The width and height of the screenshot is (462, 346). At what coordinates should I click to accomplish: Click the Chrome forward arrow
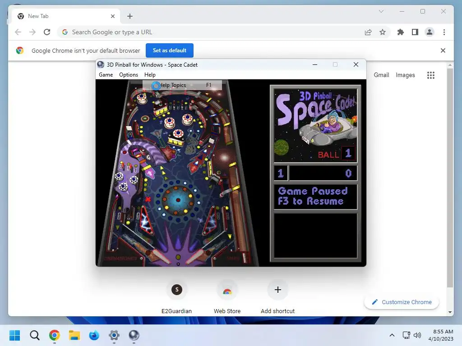click(x=32, y=32)
